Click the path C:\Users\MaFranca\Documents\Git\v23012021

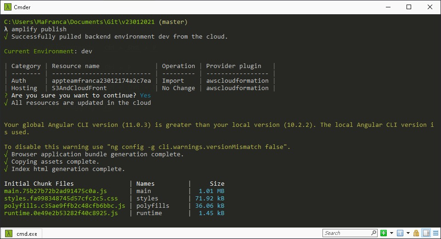point(79,22)
